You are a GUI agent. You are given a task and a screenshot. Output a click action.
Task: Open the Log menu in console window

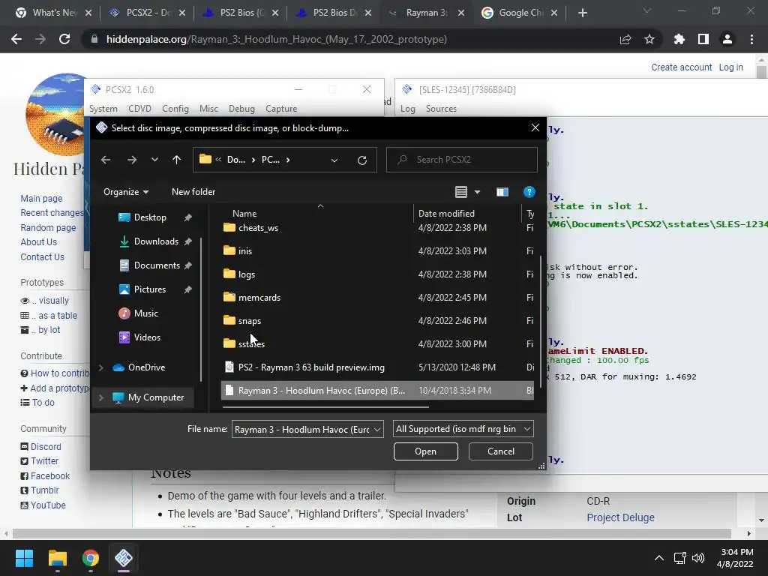click(x=407, y=109)
